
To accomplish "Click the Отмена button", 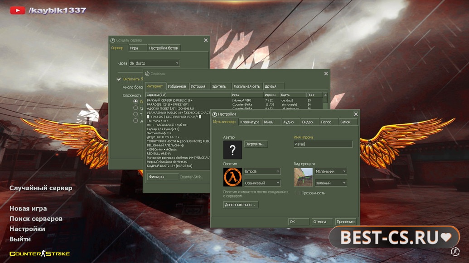I will (322, 221).
